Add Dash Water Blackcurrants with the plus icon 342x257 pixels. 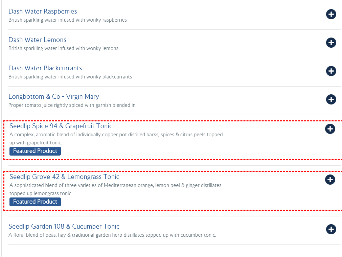[x=331, y=71]
